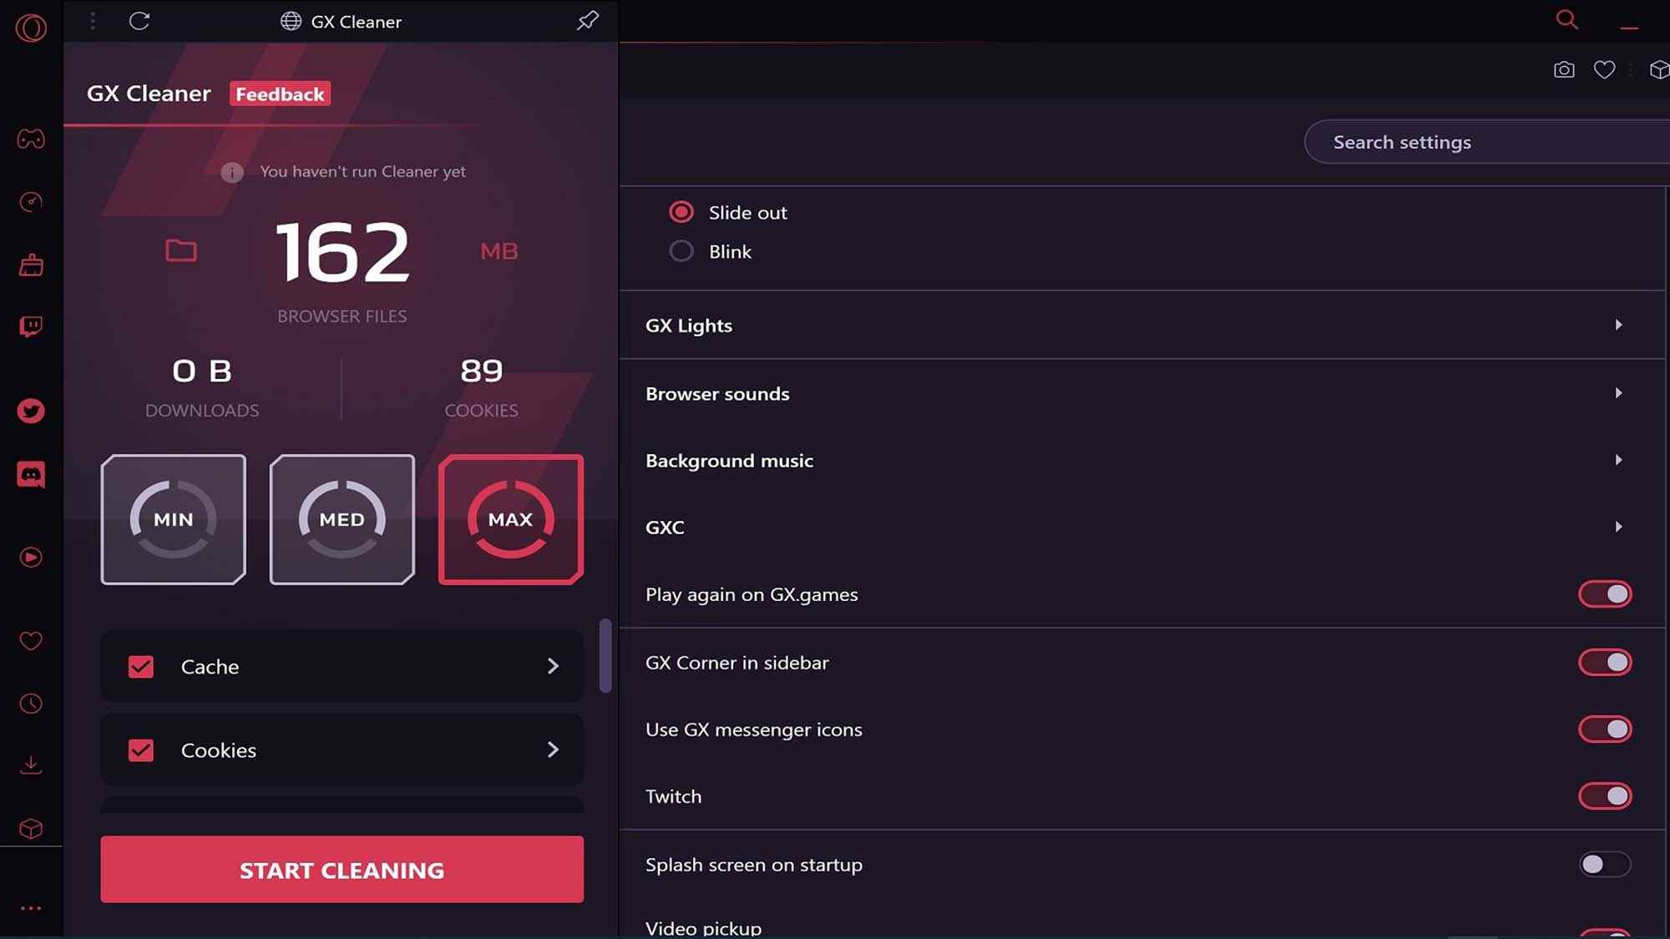Screen dimensions: 1670x939
Task: Toggle the Twitch integration switch
Action: pyautogui.click(x=1606, y=795)
